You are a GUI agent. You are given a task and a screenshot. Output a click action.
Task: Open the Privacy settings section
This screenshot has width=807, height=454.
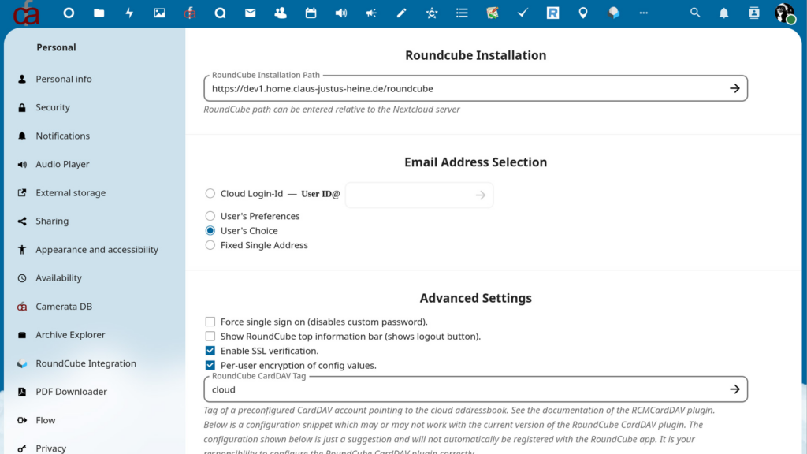50,448
